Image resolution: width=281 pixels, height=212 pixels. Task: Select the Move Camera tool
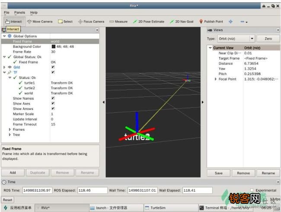[x=40, y=22]
